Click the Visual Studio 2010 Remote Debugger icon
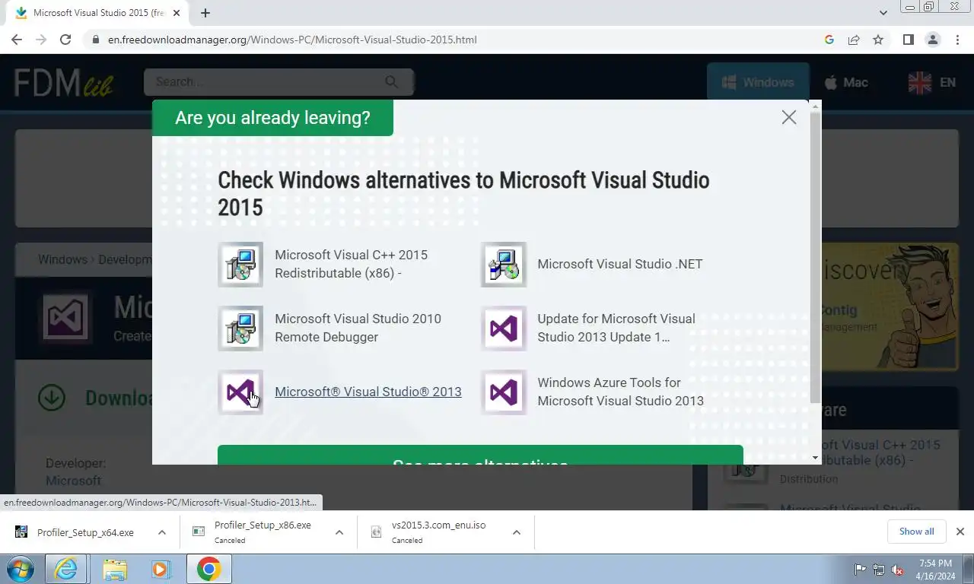 pos(240,328)
